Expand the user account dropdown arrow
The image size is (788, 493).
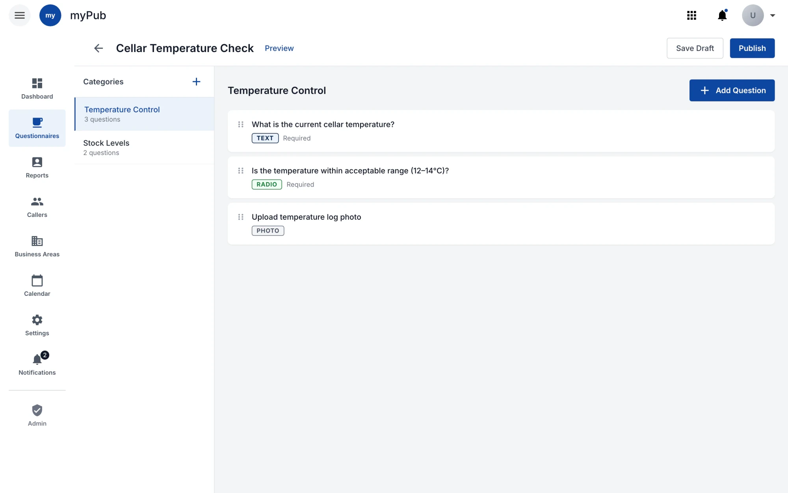coord(773,16)
